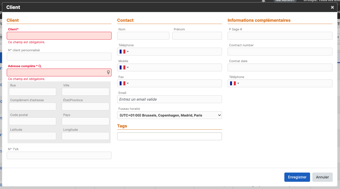340x189 pixels.
Task: Click the Contract number field
Action: coord(280,52)
